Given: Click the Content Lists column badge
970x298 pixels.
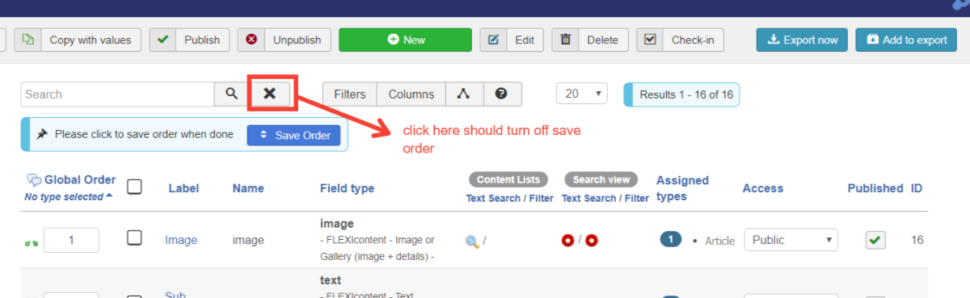Looking at the screenshot, I should [508, 179].
